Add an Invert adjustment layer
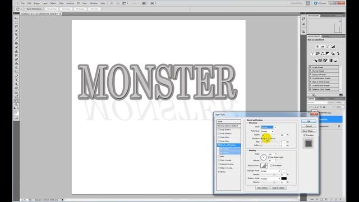The image size is (359, 202). point(315,61)
